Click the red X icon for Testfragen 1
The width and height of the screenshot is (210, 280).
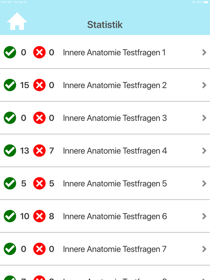[x=40, y=52]
